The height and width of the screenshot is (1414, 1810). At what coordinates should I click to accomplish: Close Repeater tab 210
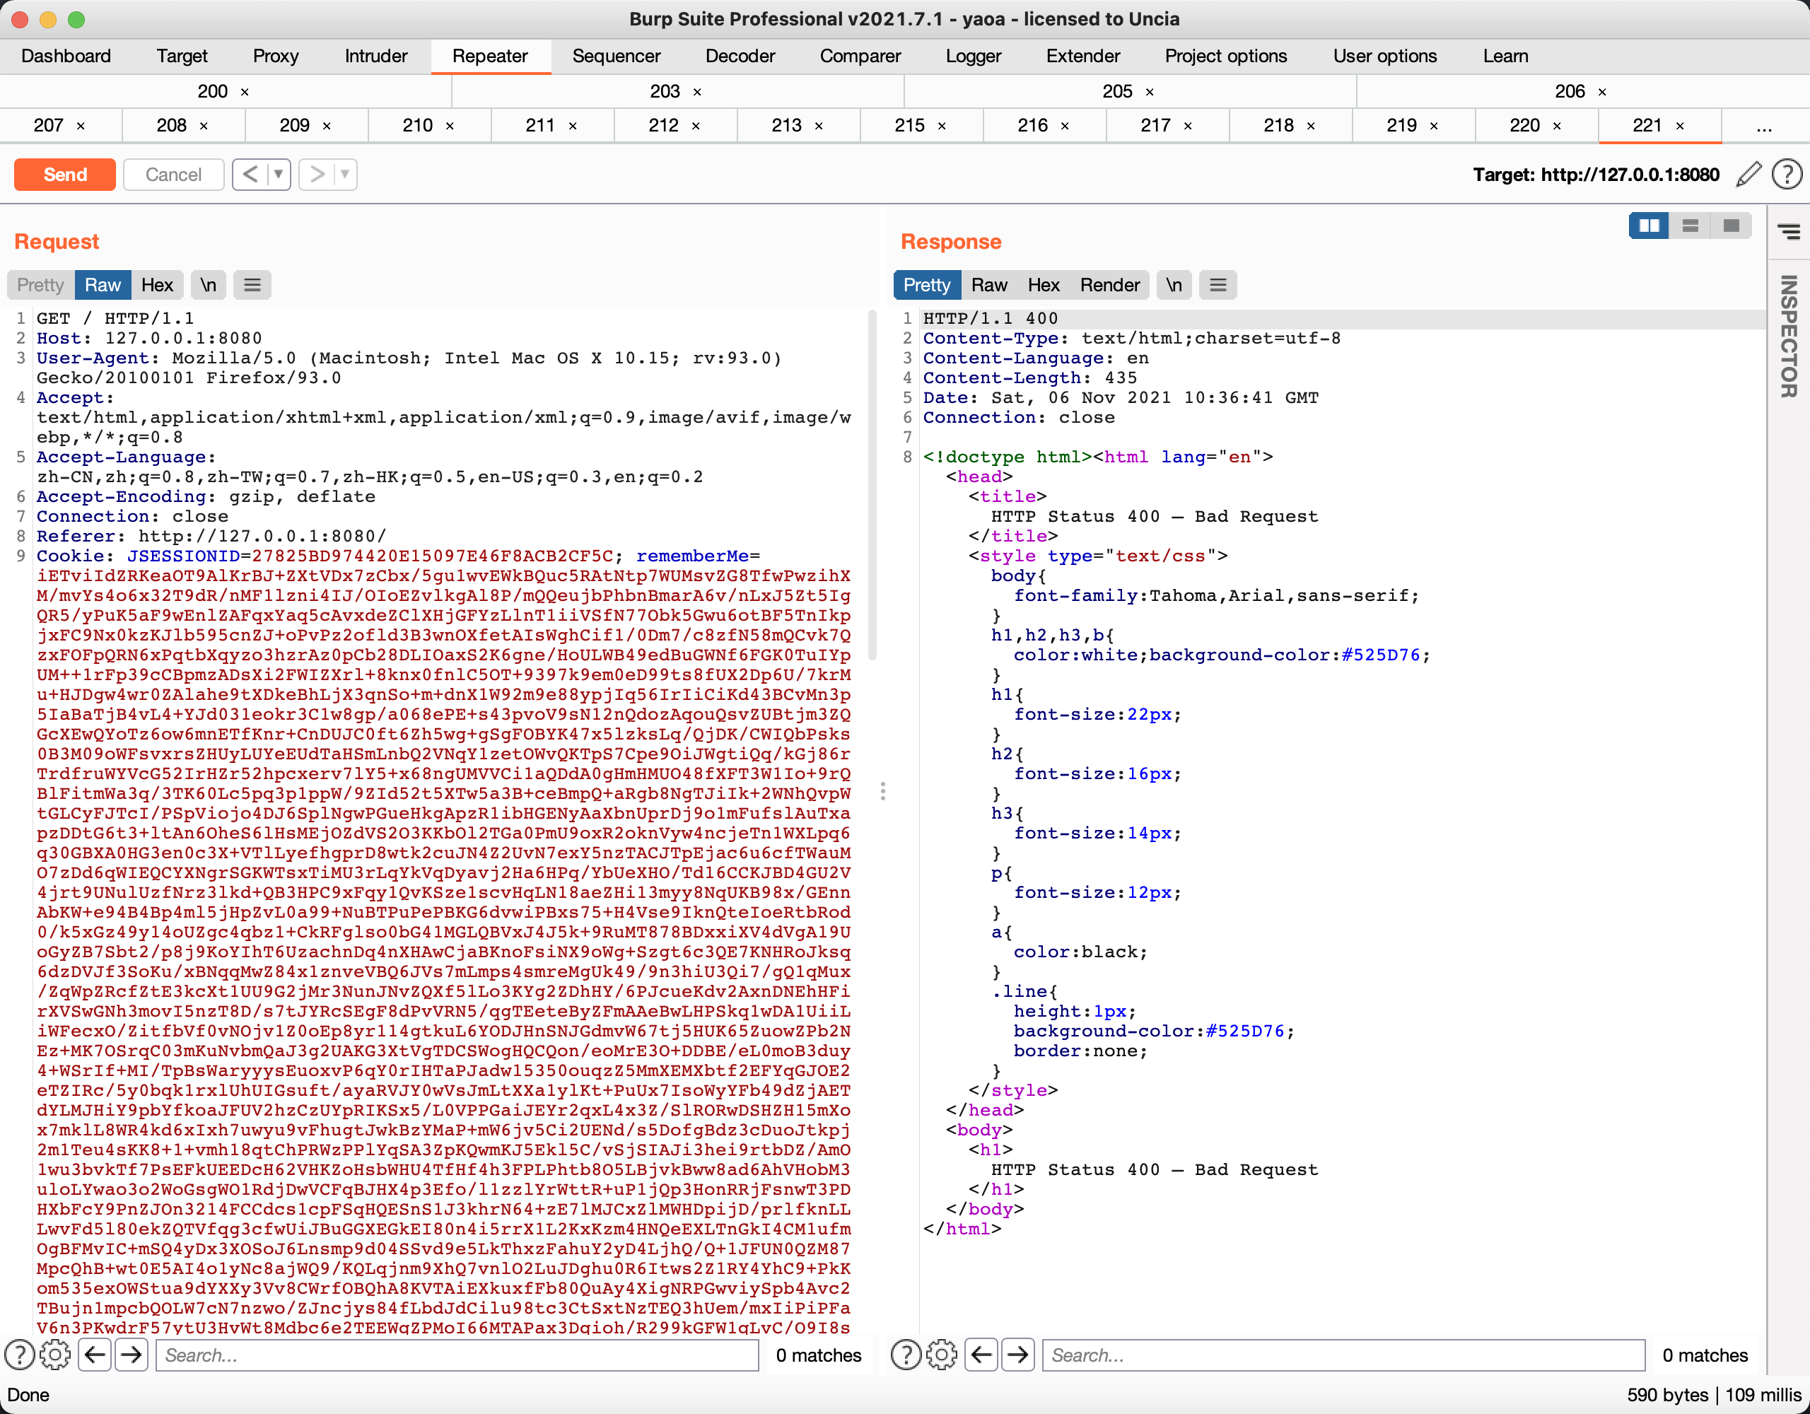(x=450, y=126)
